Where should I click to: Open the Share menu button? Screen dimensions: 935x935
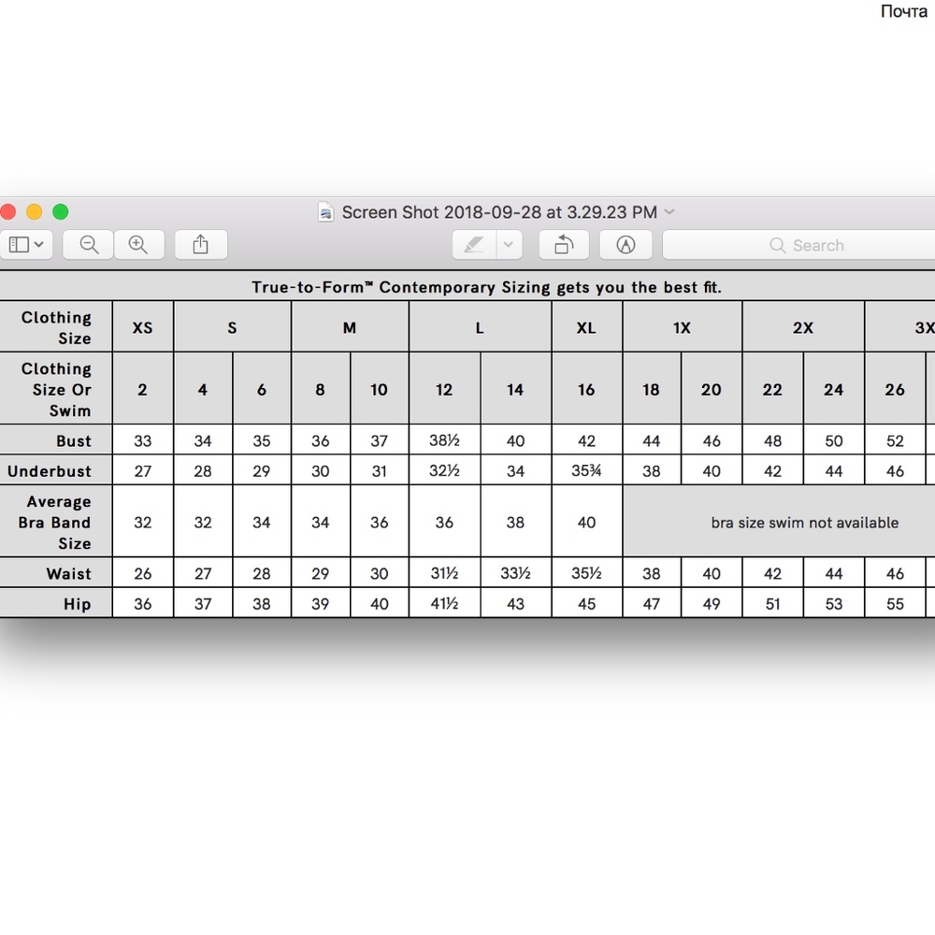pyautogui.click(x=200, y=245)
